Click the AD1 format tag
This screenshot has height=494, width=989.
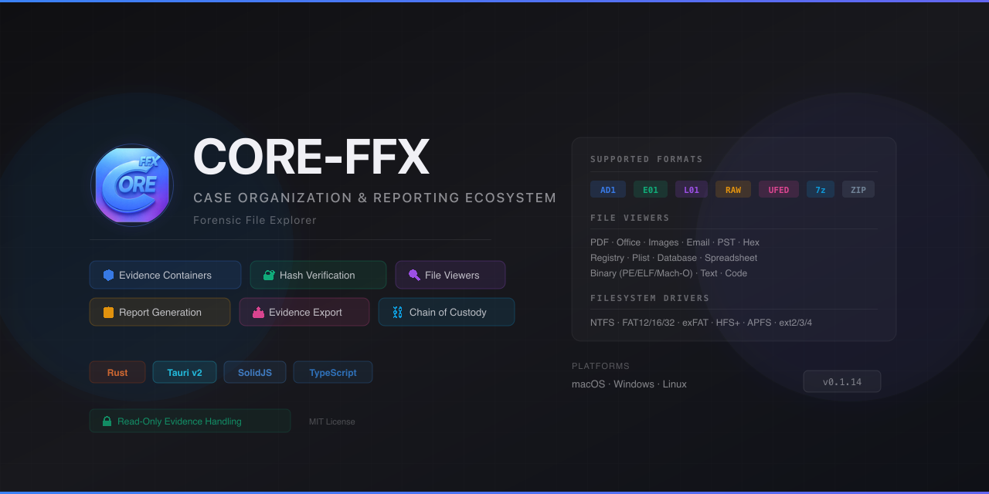pyautogui.click(x=608, y=189)
